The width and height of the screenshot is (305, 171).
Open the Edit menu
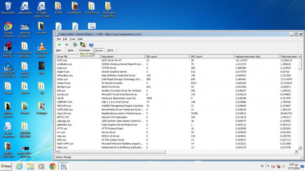coord(65,39)
